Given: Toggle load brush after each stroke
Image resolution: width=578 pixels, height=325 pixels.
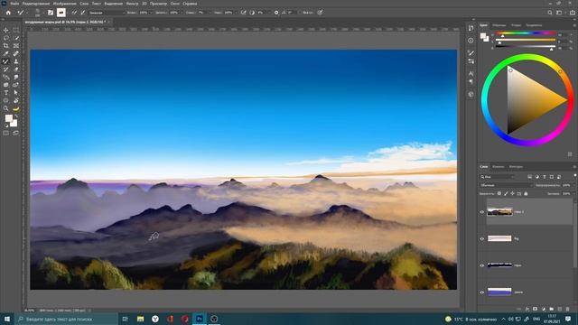Looking at the screenshot, I should [x=74, y=13].
